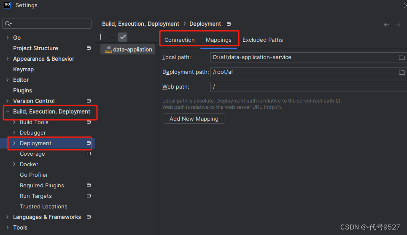Expand the Tools settings node
The image size is (407, 235).
point(8,227)
